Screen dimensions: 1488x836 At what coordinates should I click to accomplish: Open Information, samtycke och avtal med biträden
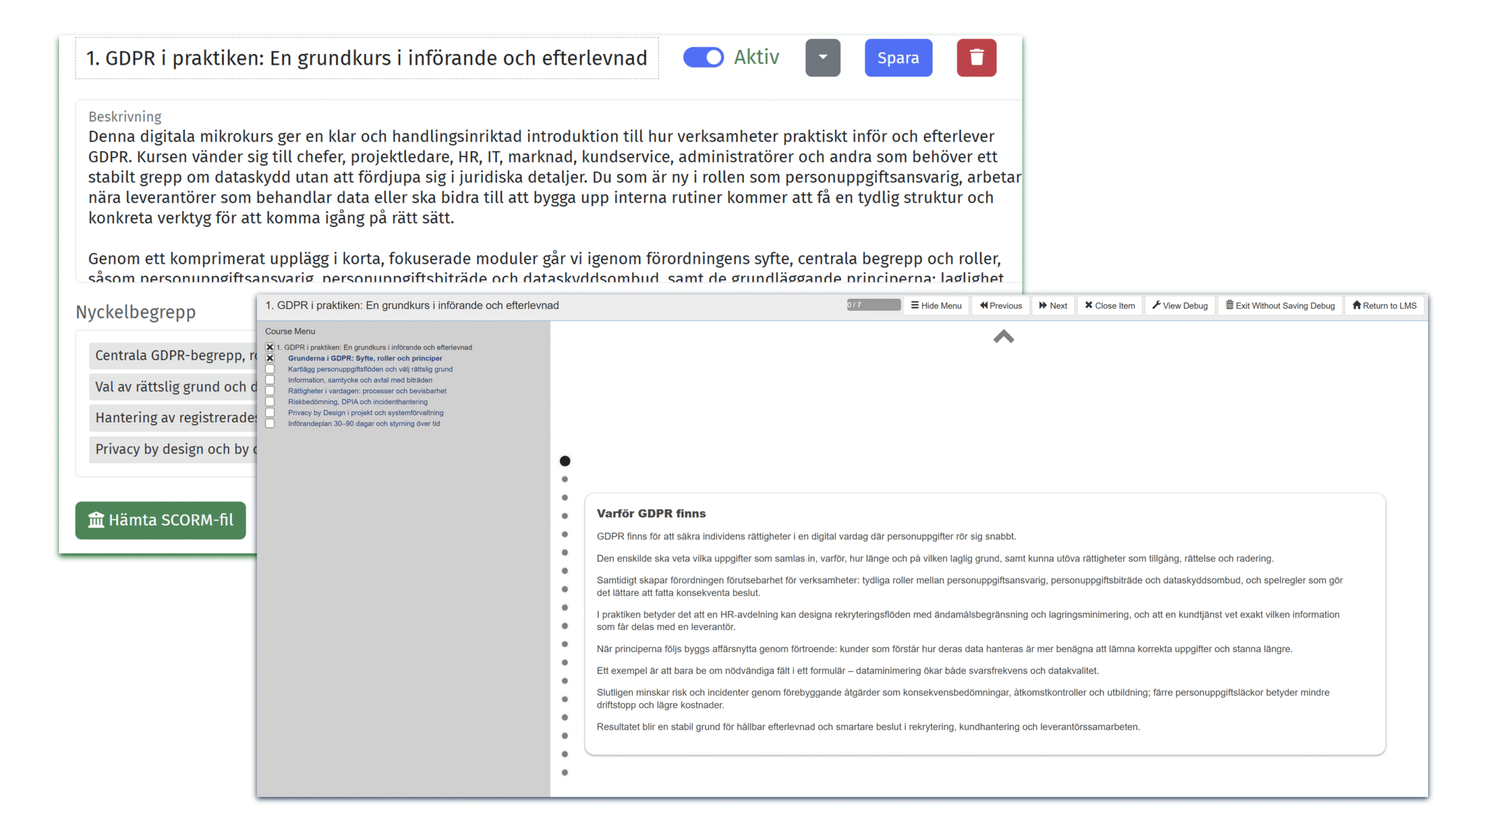coord(360,381)
